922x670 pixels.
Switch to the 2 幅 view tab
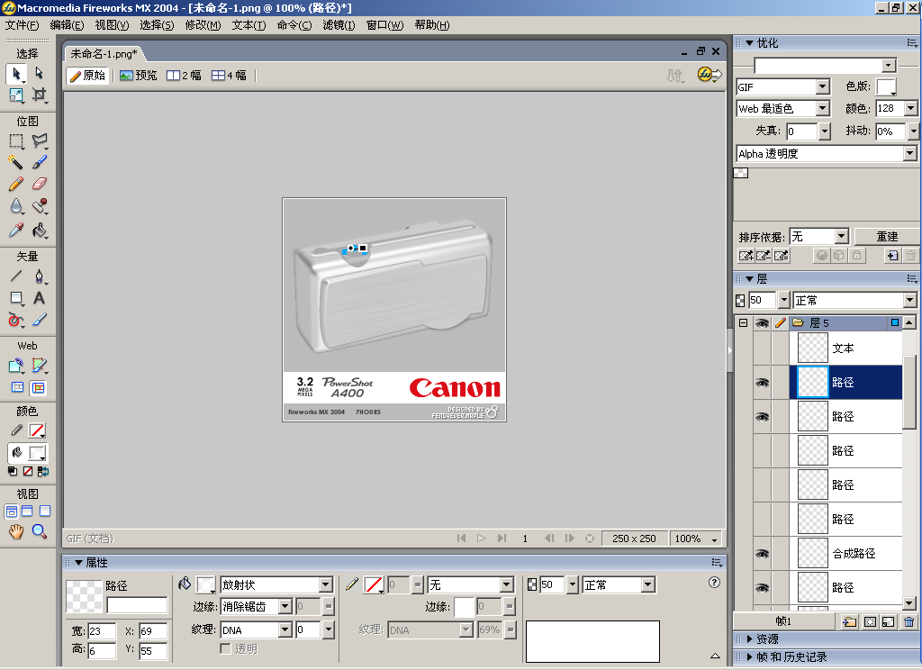(x=184, y=76)
